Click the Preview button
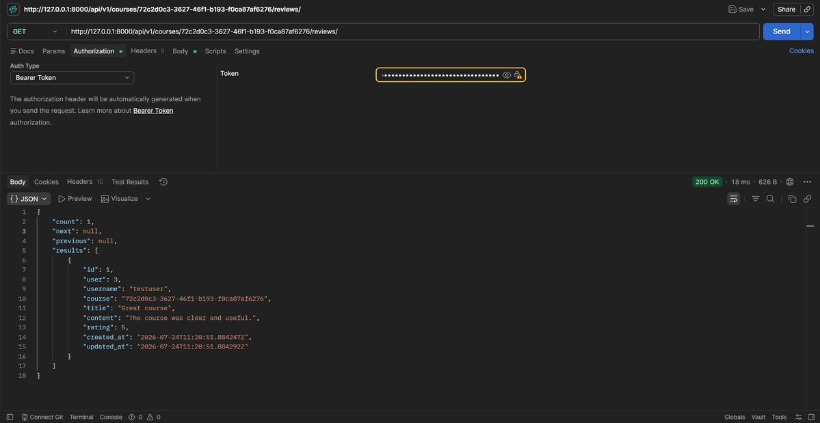820x423 pixels. point(75,199)
